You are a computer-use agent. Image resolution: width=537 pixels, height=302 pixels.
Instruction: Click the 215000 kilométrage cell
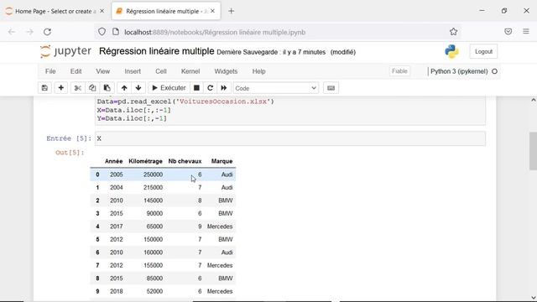(x=153, y=188)
